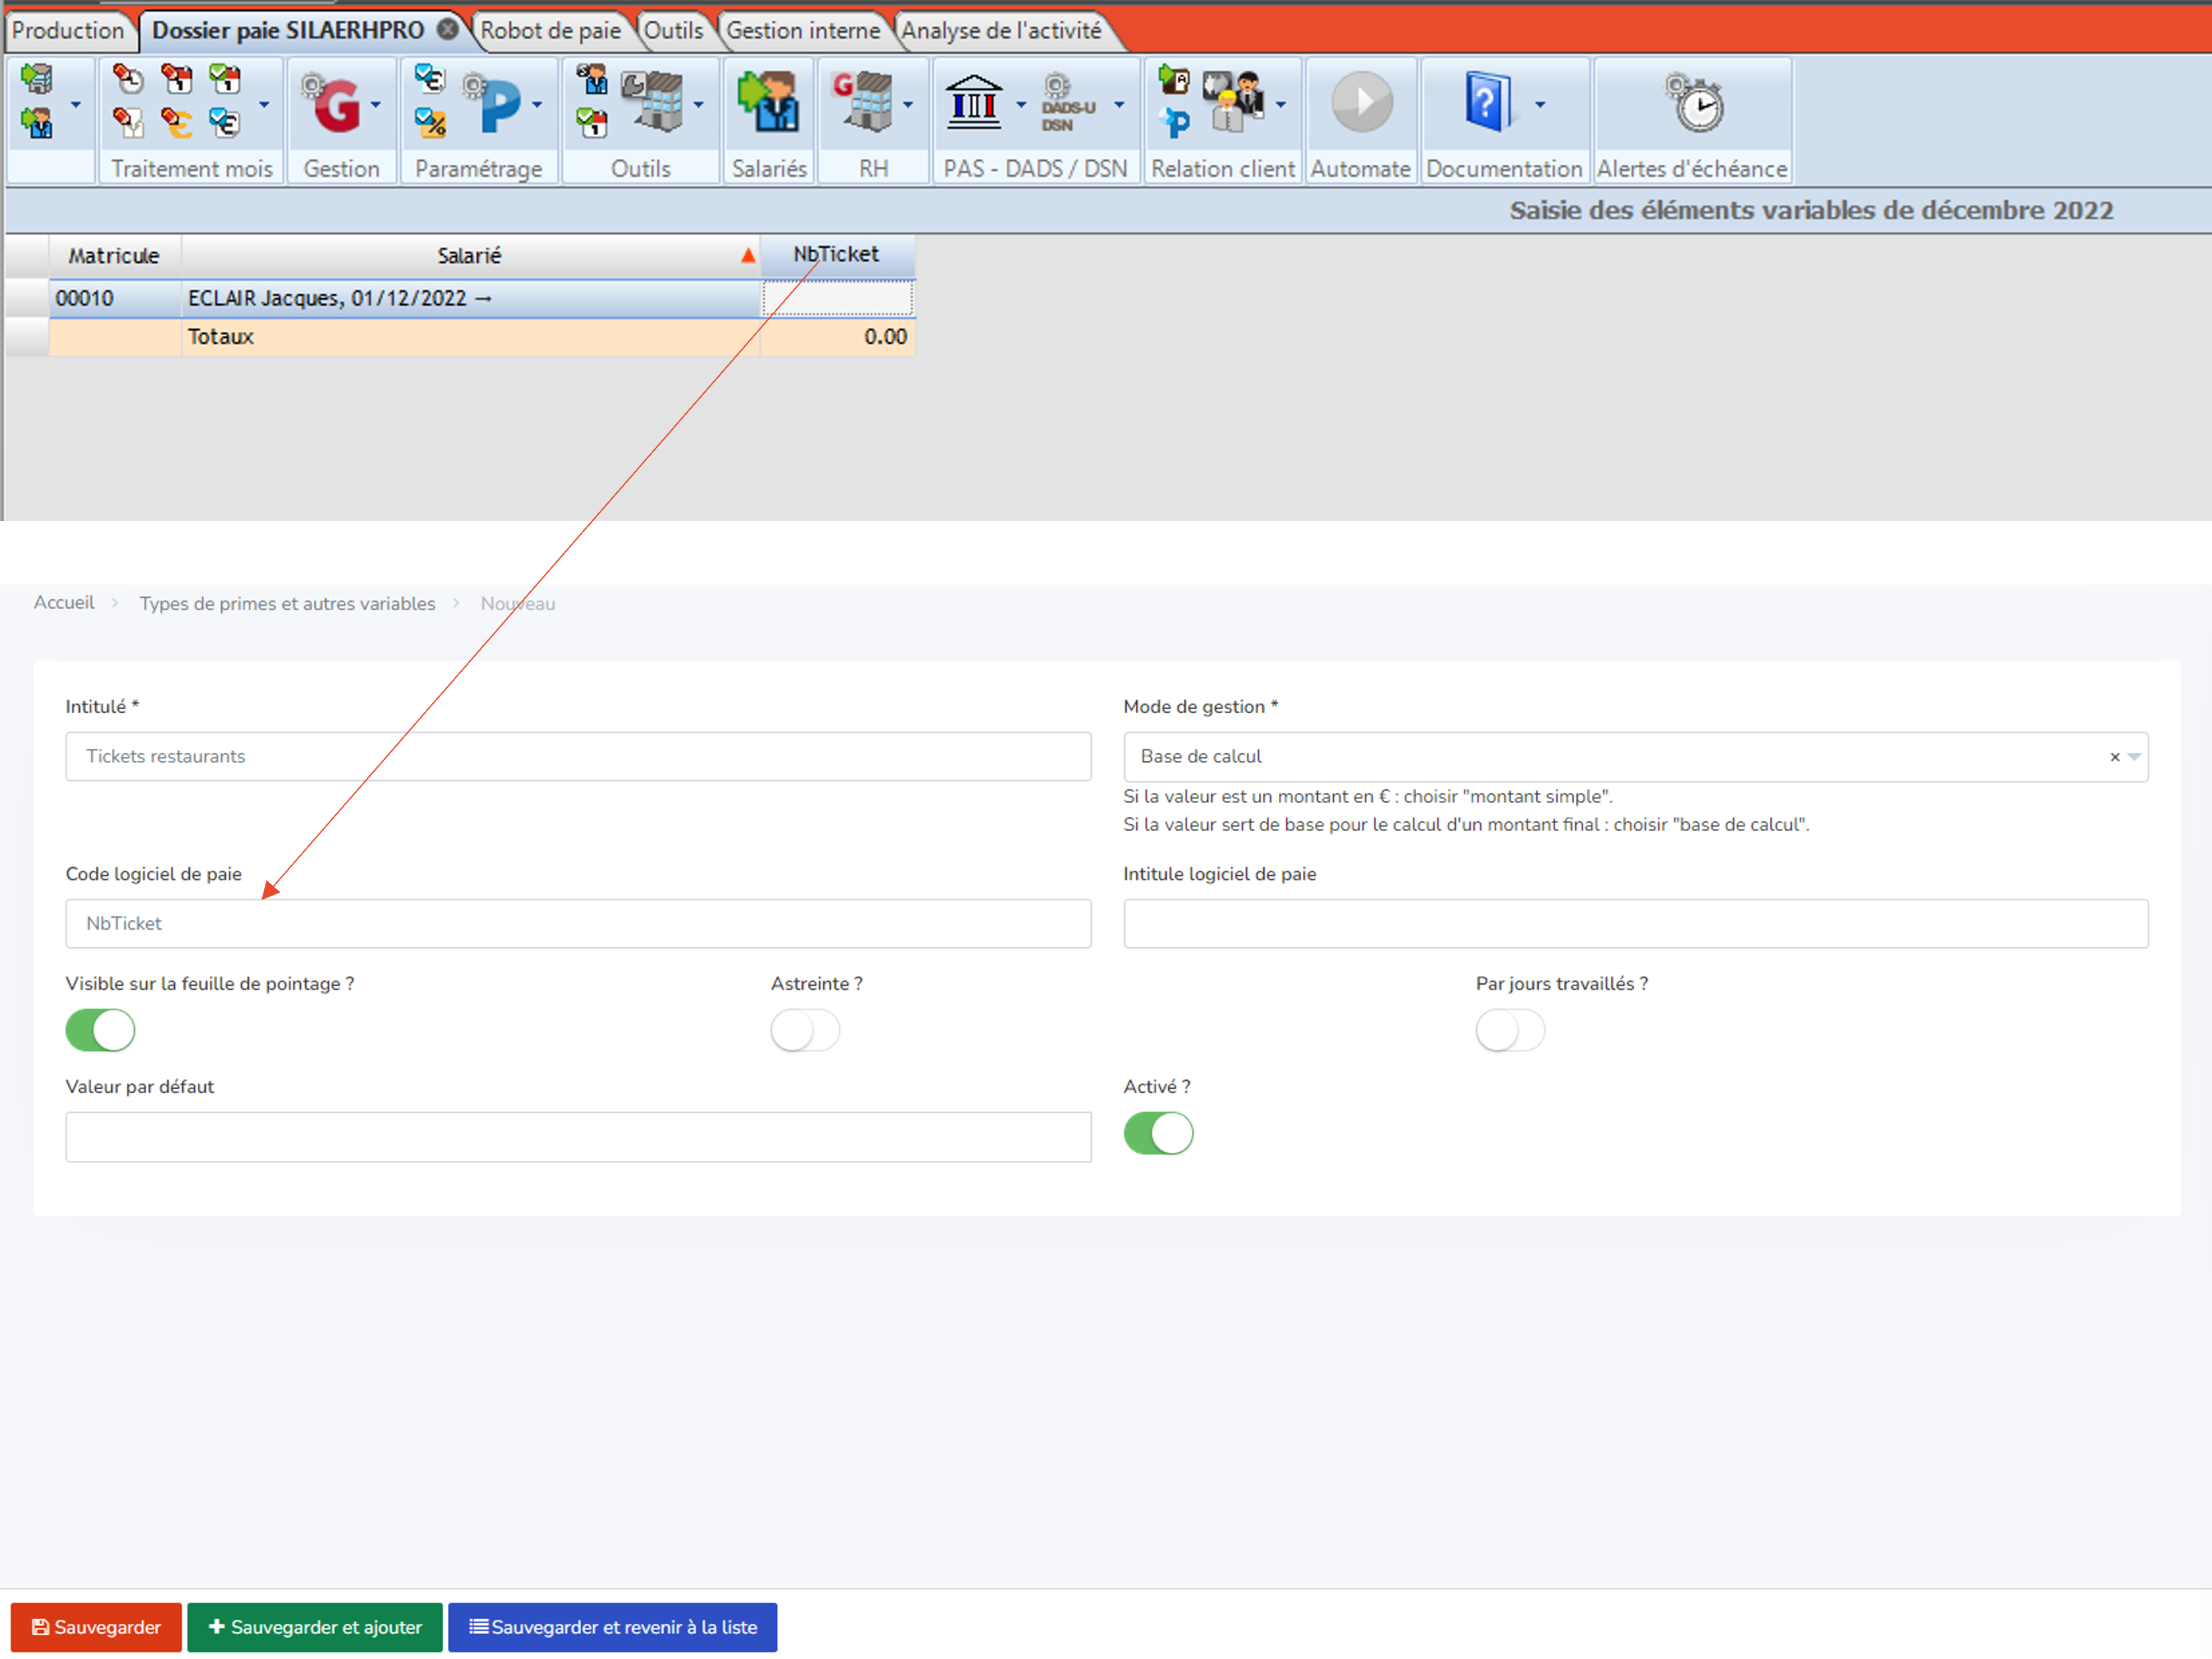
Task: Click the Sauvegarder et ajouter button
Action: 319,1627
